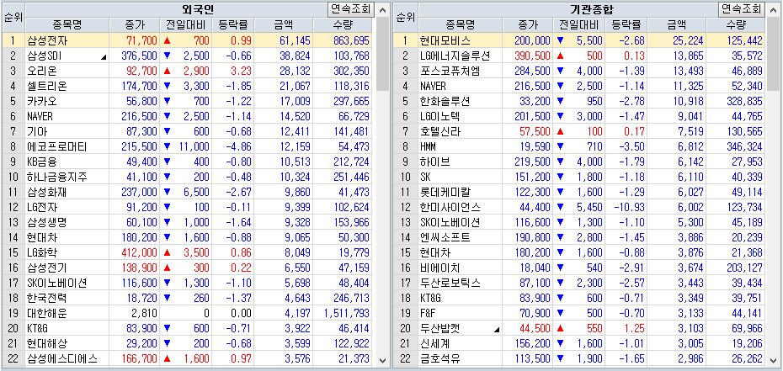Select 두산로보틱스 stock name
The width and height of the screenshot is (783, 371).
(451, 284)
